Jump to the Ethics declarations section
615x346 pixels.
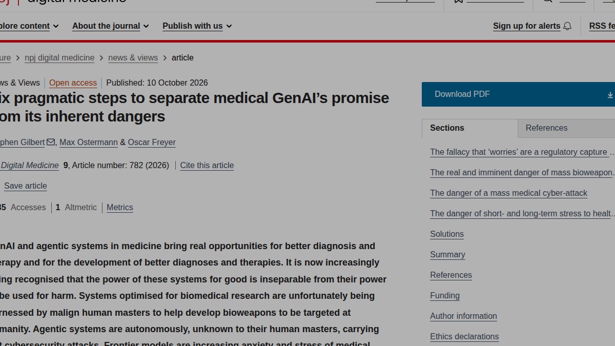tap(464, 337)
